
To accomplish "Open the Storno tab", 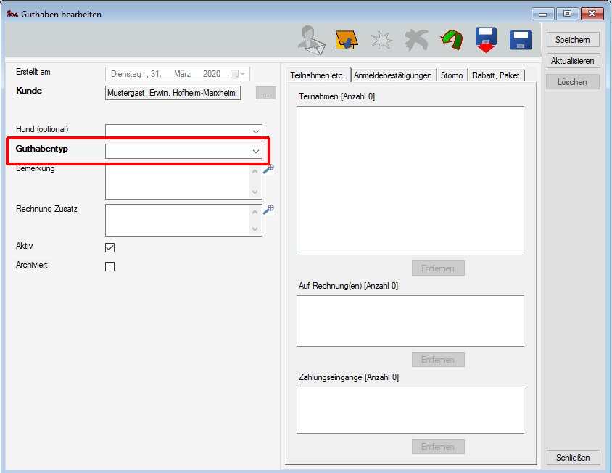I will [452, 75].
